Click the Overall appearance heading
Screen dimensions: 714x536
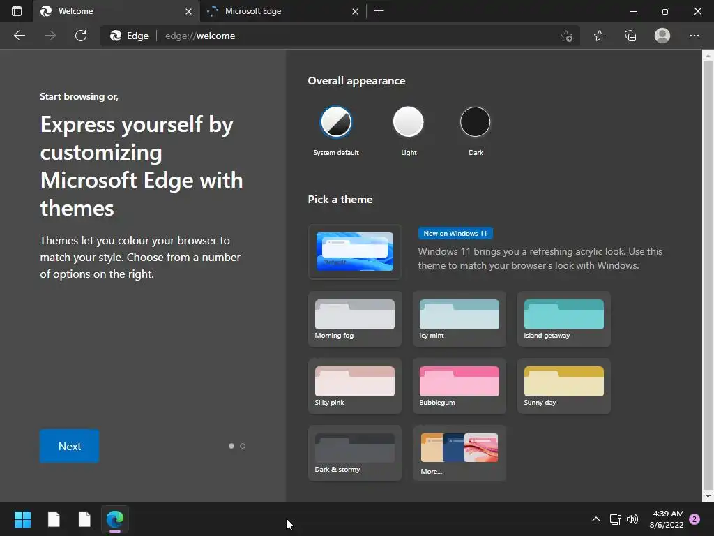356,81
